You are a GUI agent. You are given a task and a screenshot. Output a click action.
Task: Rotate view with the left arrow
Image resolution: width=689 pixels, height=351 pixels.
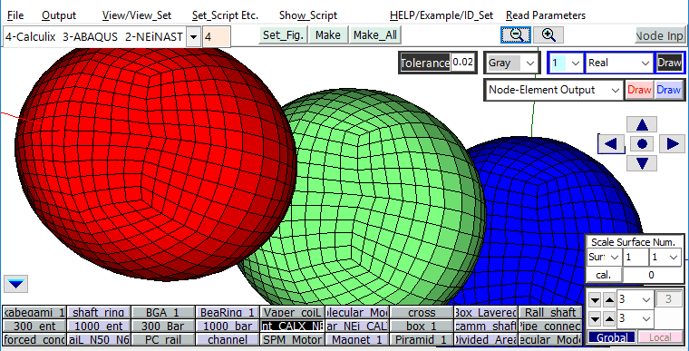tap(611, 144)
